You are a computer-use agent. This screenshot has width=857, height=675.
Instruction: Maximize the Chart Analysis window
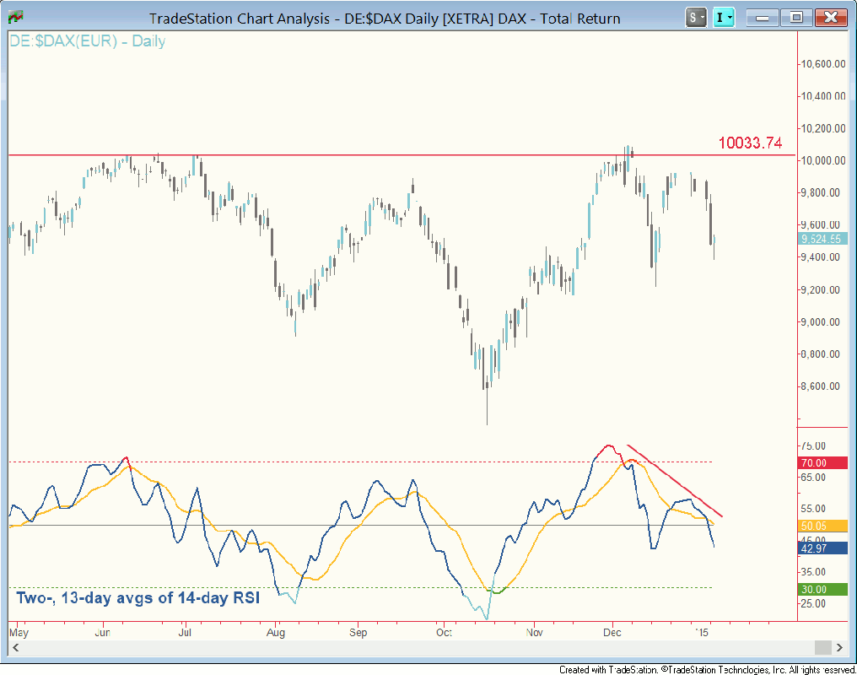coord(795,17)
